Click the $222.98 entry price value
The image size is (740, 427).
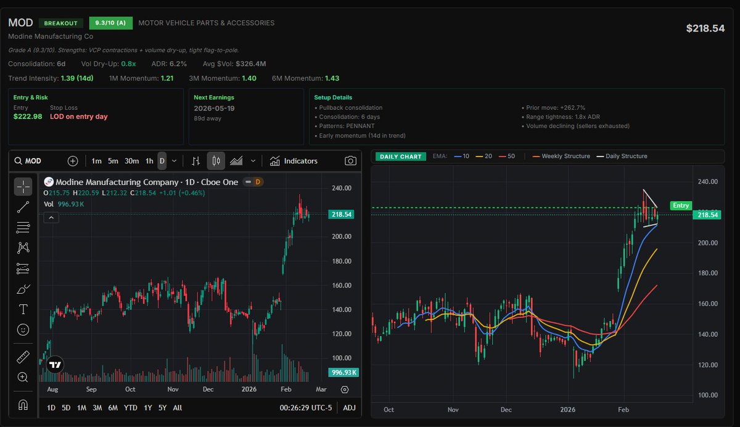pyautogui.click(x=28, y=116)
